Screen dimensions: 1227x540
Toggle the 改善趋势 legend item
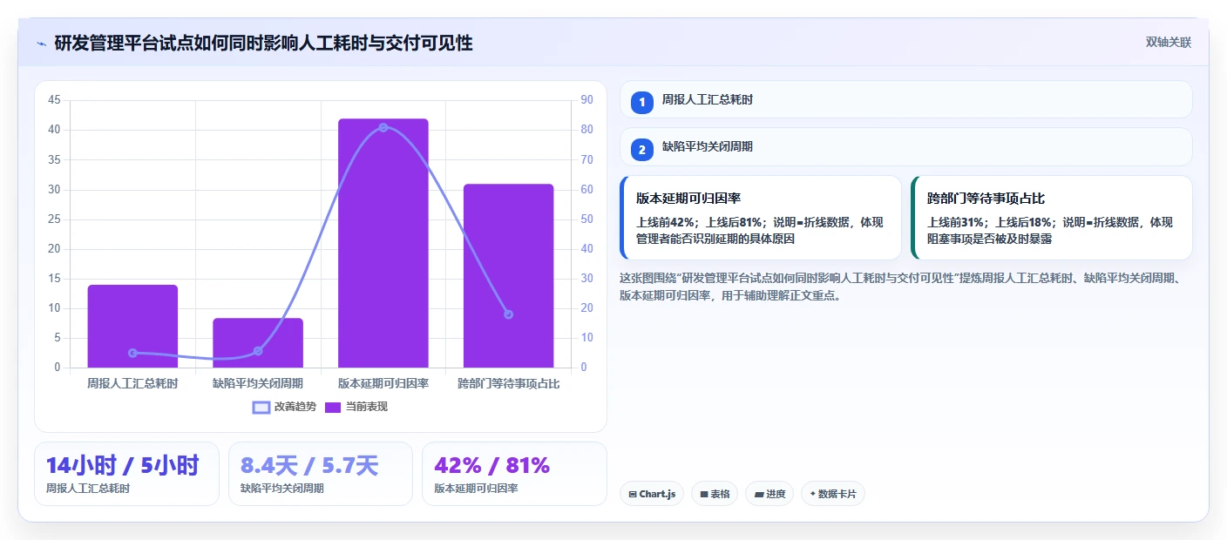pyautogui.click(x=284, y=407)
